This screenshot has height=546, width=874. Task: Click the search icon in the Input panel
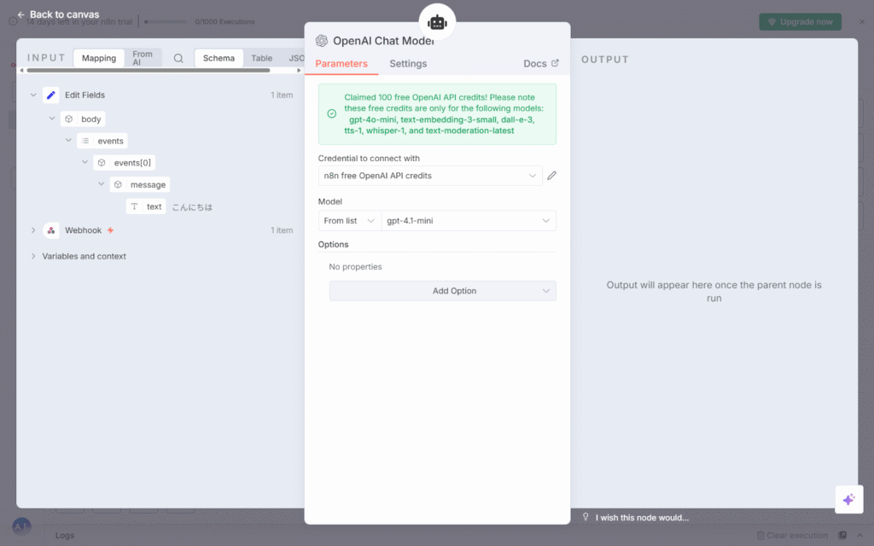[178, 59]
